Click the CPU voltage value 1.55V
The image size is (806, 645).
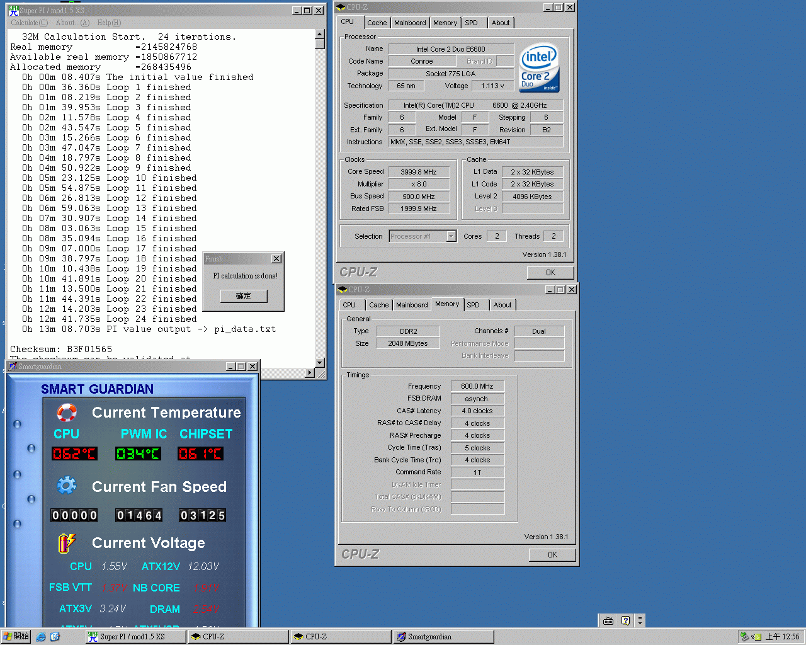(115, 567)
